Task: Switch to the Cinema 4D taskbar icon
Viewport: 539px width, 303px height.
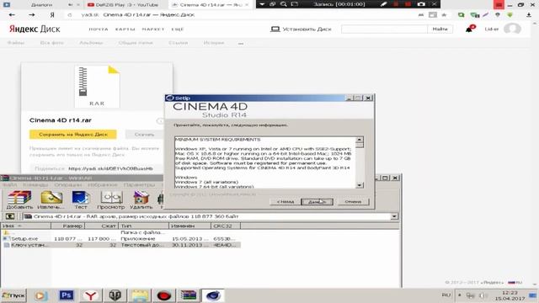Action: [213, 295]
